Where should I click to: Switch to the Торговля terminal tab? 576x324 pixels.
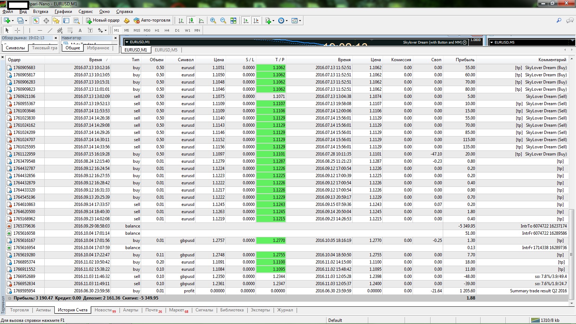tap(19, 310)
